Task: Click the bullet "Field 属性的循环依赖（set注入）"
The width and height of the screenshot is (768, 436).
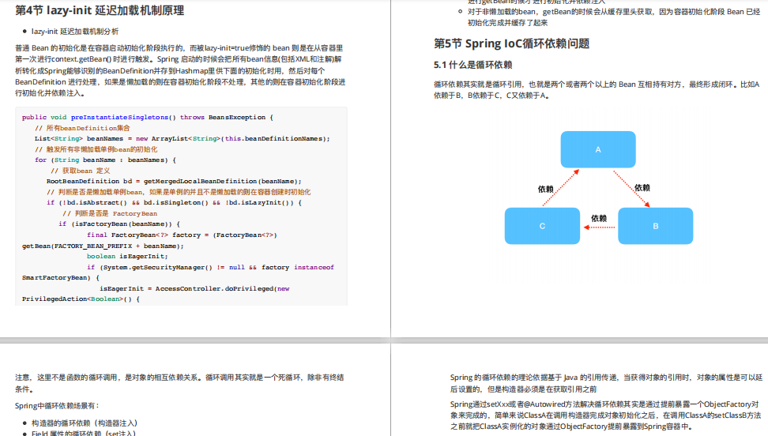Action: click(83, 433)
